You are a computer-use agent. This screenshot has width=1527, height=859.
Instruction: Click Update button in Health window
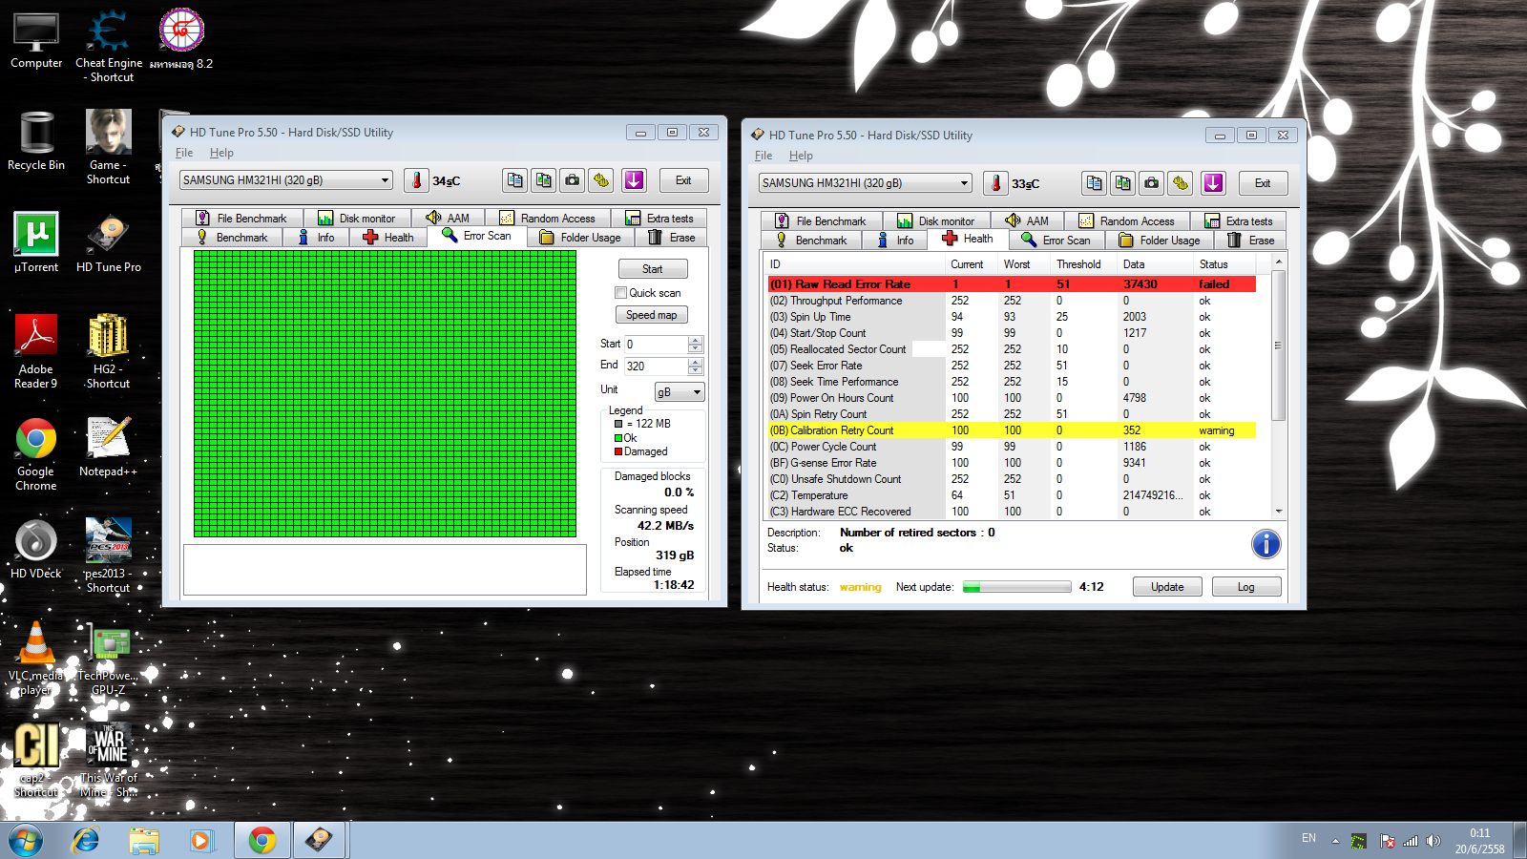tap(1167, 587)
